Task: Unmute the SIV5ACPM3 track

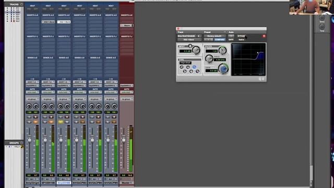Action: [x=82, y=122]
